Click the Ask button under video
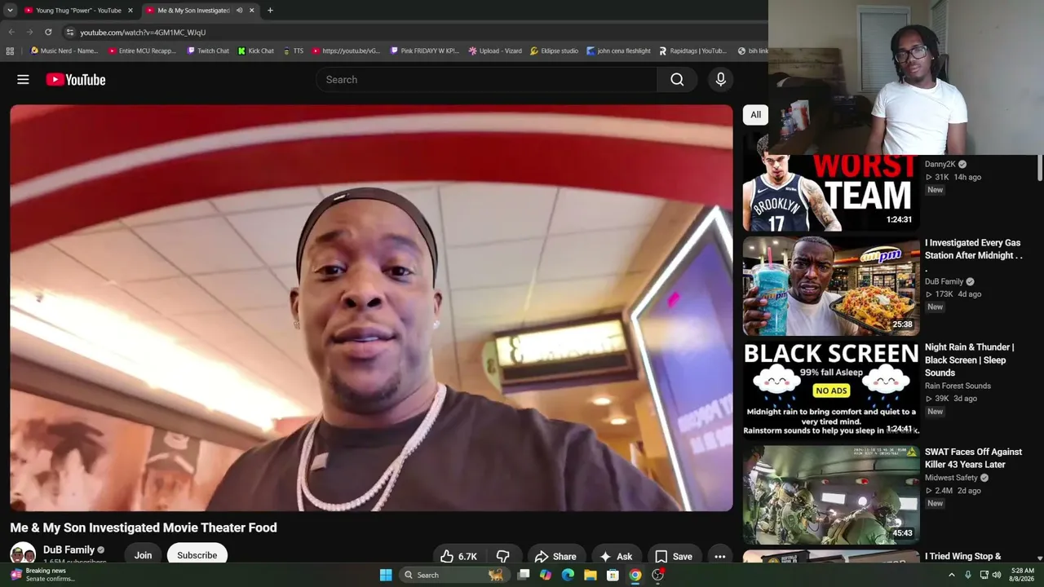Viewport: 1044px width, 587px height. [616, 556]
